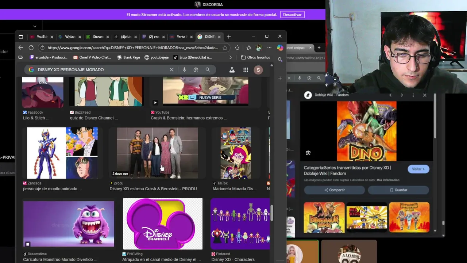
Task: Open the Google account avatar S
Action: 258,70
